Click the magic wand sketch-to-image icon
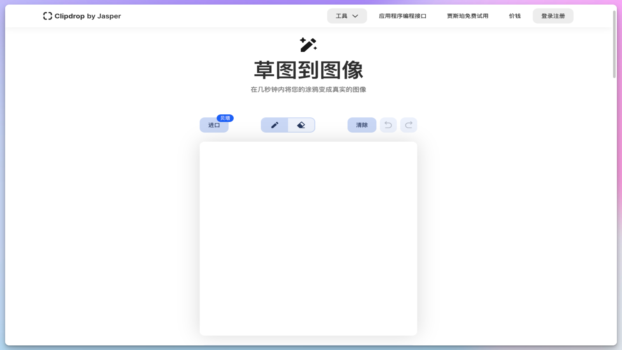 (308, 44)
